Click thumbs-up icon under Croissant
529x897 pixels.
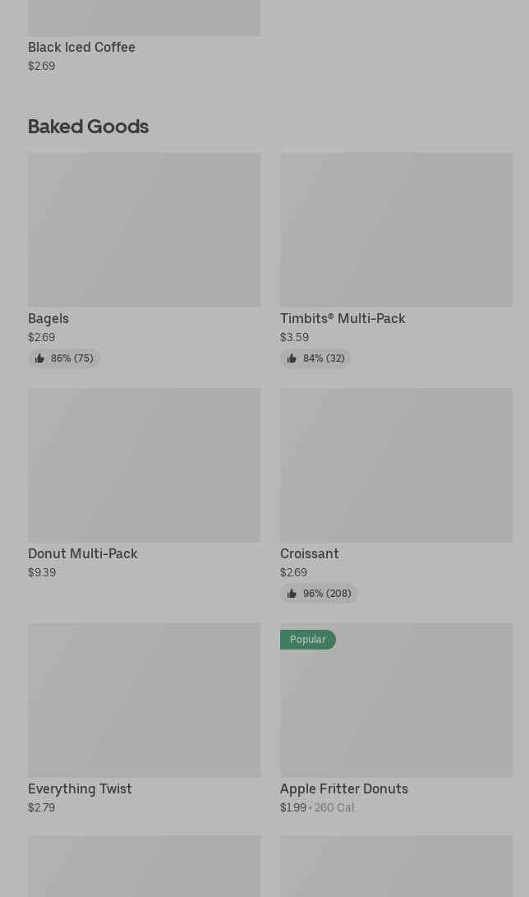(292, 594)
